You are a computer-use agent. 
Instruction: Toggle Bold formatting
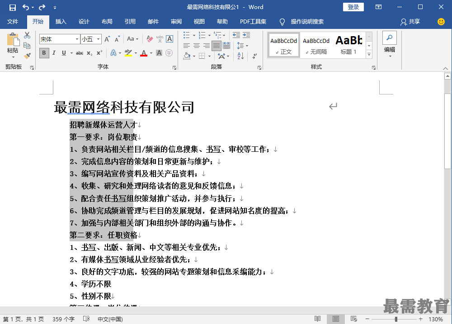coord(44,53)
